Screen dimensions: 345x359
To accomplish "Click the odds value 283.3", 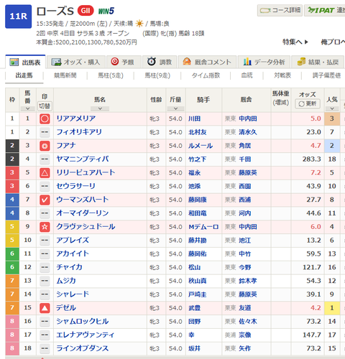I will pyautogui.click(x=312, y=159).
